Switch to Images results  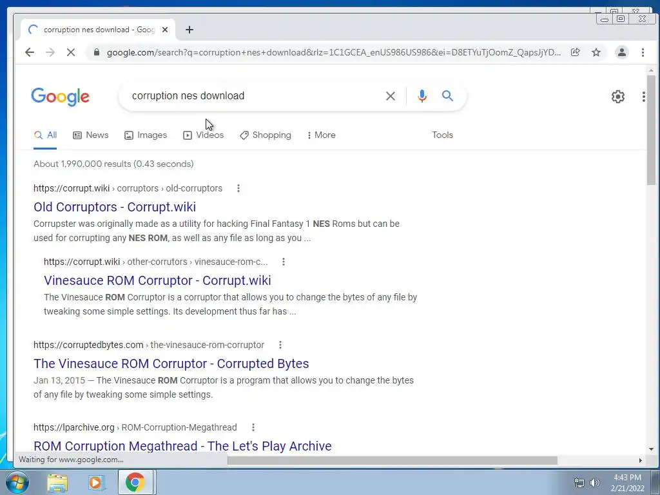coord(146,135)
